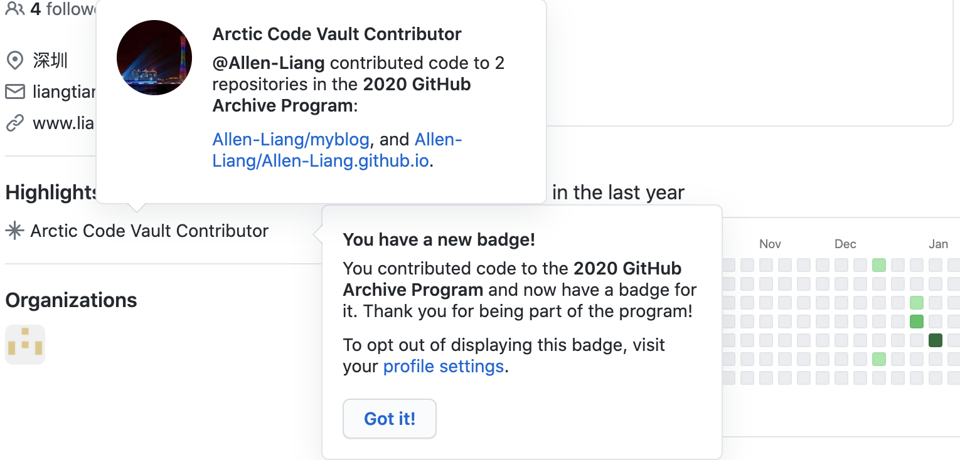Click the location pin icon

(x=14, y=61)
